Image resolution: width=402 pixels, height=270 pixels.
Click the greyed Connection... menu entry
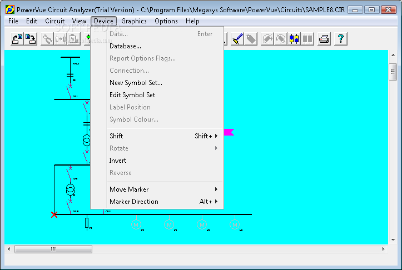coord(157,71)
